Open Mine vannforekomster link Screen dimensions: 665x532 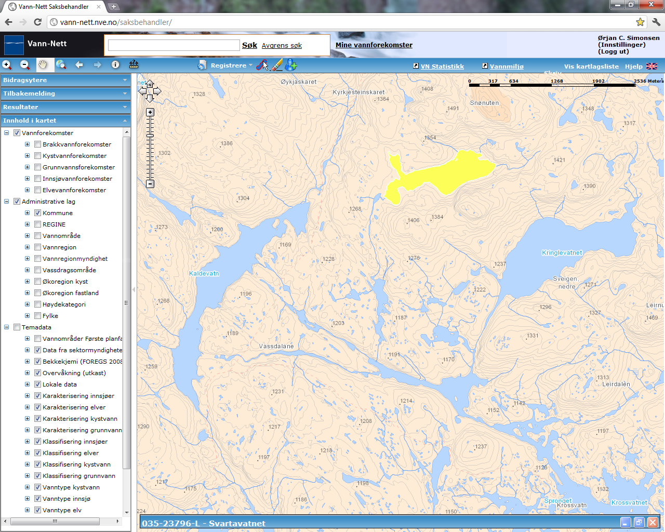374,45
